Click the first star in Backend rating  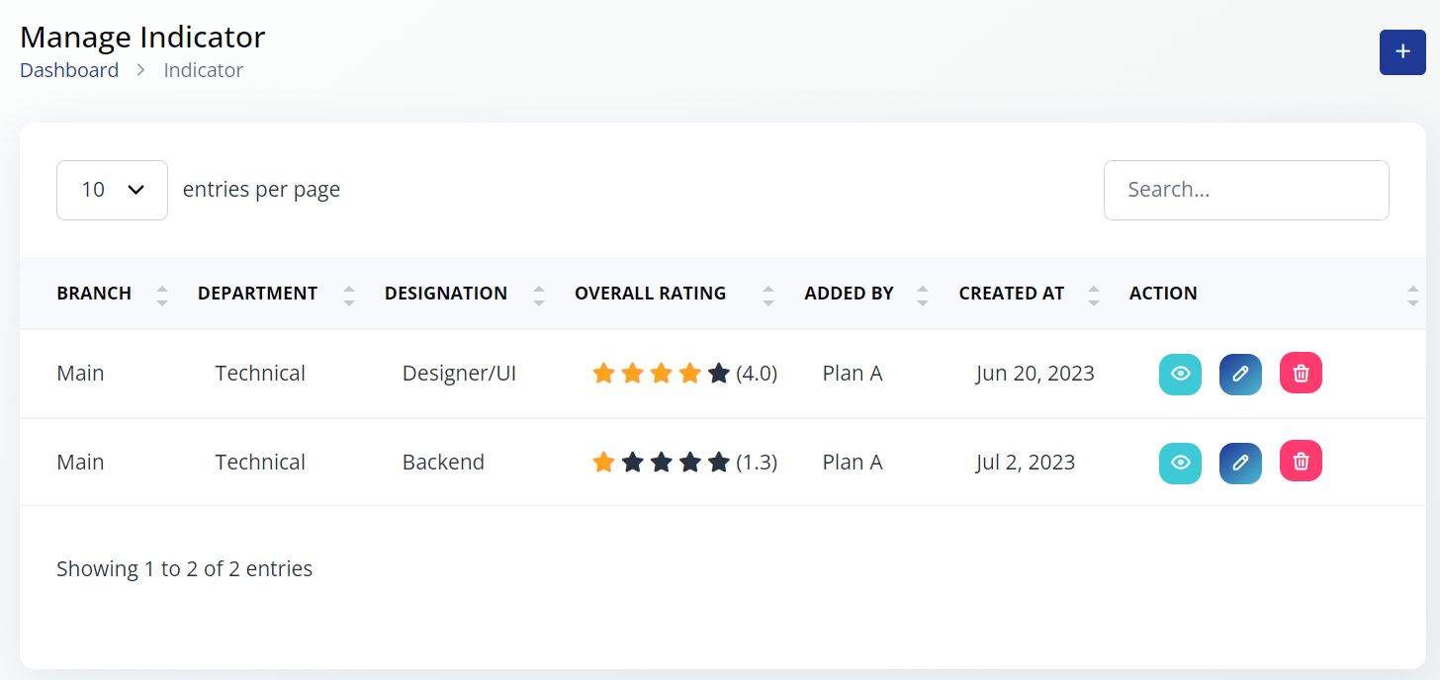pos(603,463)
